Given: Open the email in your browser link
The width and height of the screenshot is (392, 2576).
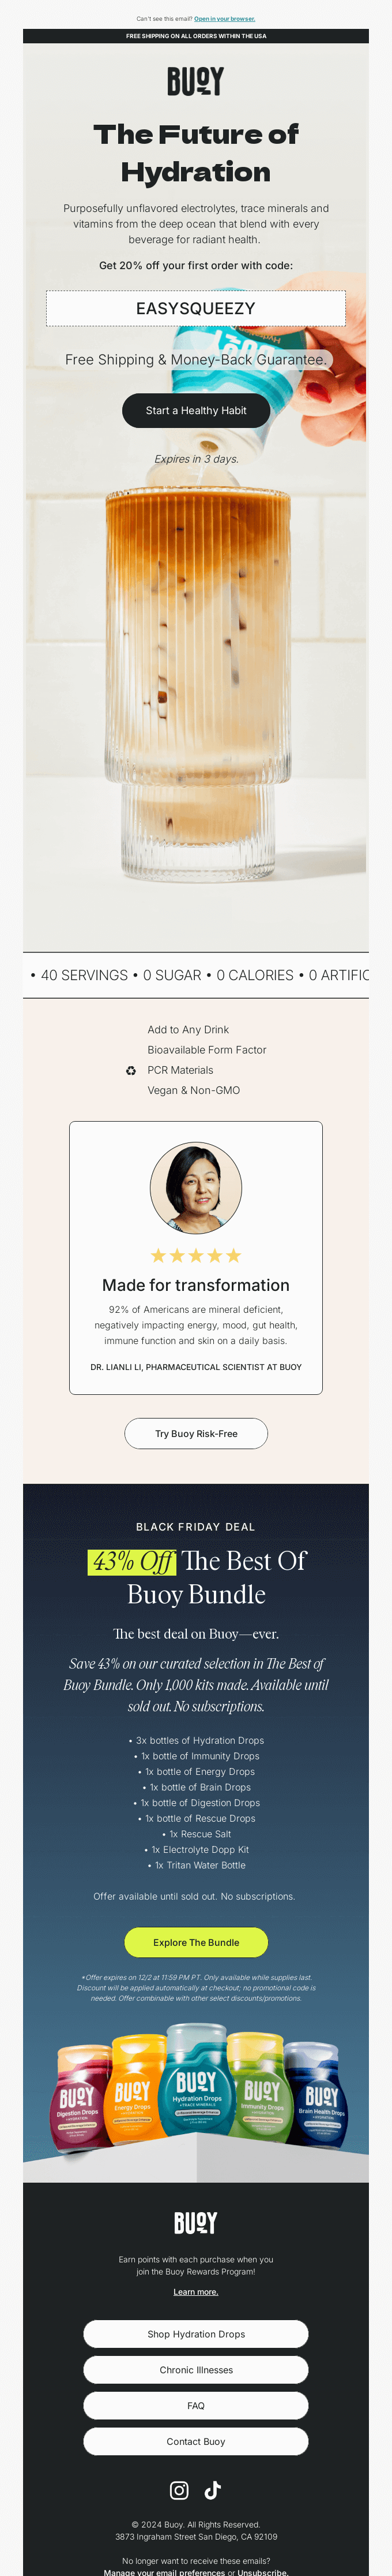Looking at the screenshot, I should pos(224,19).
